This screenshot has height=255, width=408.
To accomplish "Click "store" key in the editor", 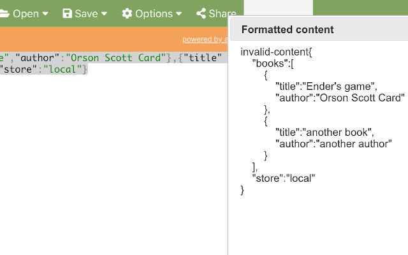I will click(x=18, y=69).
